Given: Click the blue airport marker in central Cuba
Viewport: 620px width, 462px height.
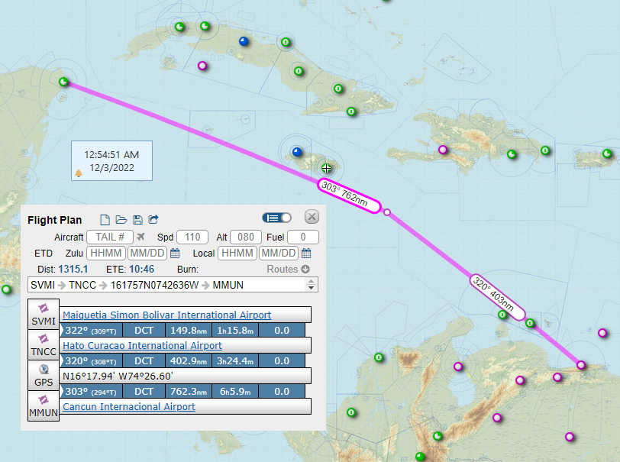Looking at the screenshot, I should tap(244, 40).
